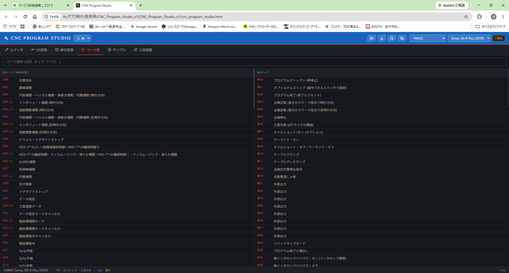Open the すべてのブックマーク folder
The width and height of the screenshot is (509, 273).
pyautogui.click(x=491, y=26)
